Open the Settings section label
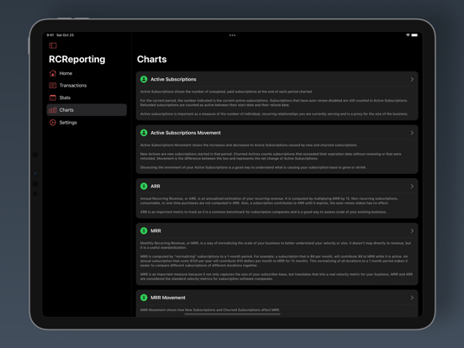 68,123
